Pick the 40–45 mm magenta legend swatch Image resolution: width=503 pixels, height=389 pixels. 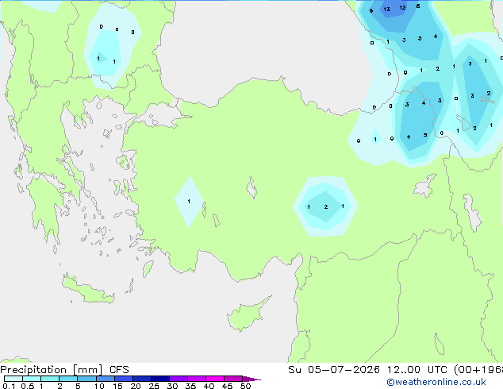pos(215,379)
